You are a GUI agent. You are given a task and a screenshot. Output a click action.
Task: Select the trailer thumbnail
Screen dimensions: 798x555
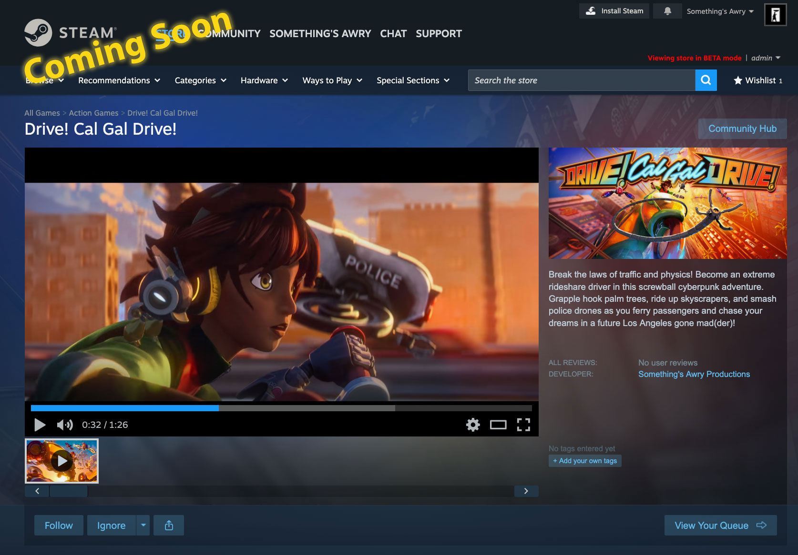click(x=61, y=461)
